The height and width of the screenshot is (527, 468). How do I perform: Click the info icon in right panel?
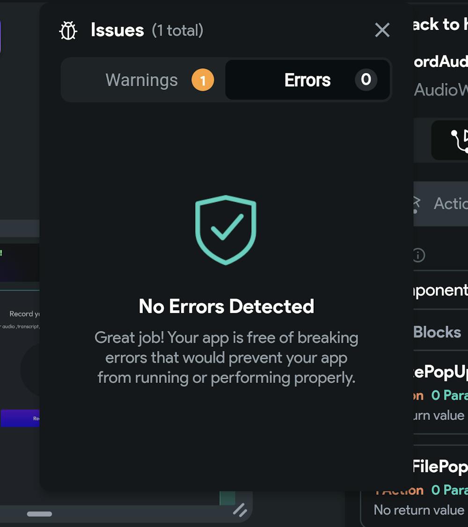tap(418, 255)
